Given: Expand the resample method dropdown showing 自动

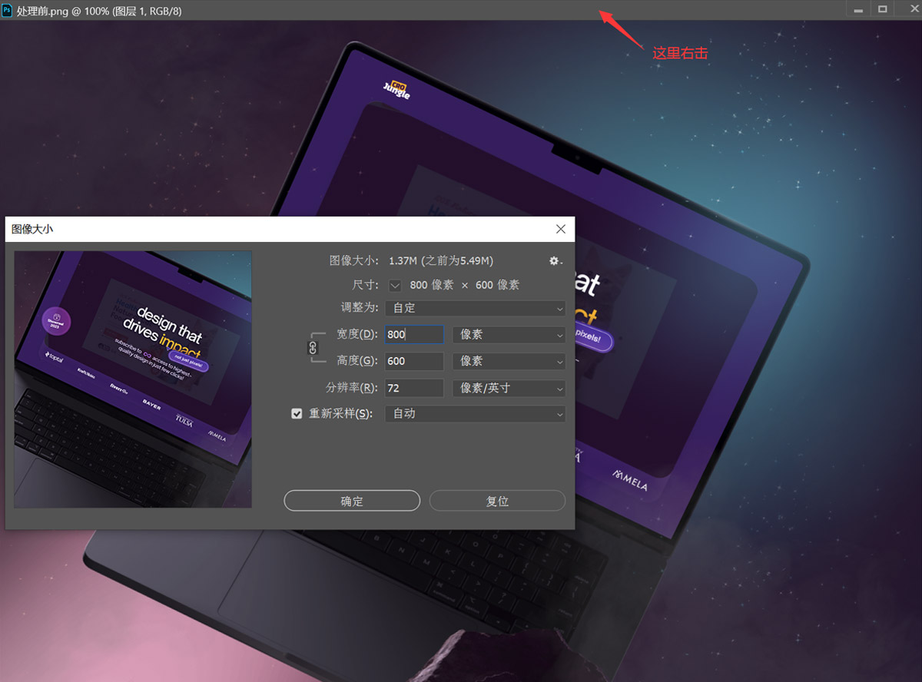Looking at the screenshot, I should point(475,413).
